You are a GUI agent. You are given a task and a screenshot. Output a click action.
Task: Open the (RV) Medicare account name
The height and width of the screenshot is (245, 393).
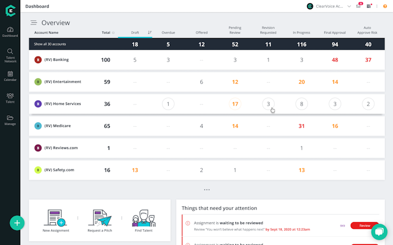57,126
